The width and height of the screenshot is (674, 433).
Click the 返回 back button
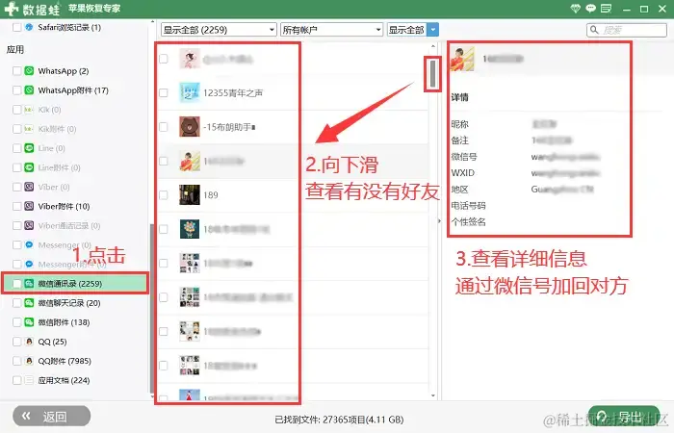[x=52, y=416]
